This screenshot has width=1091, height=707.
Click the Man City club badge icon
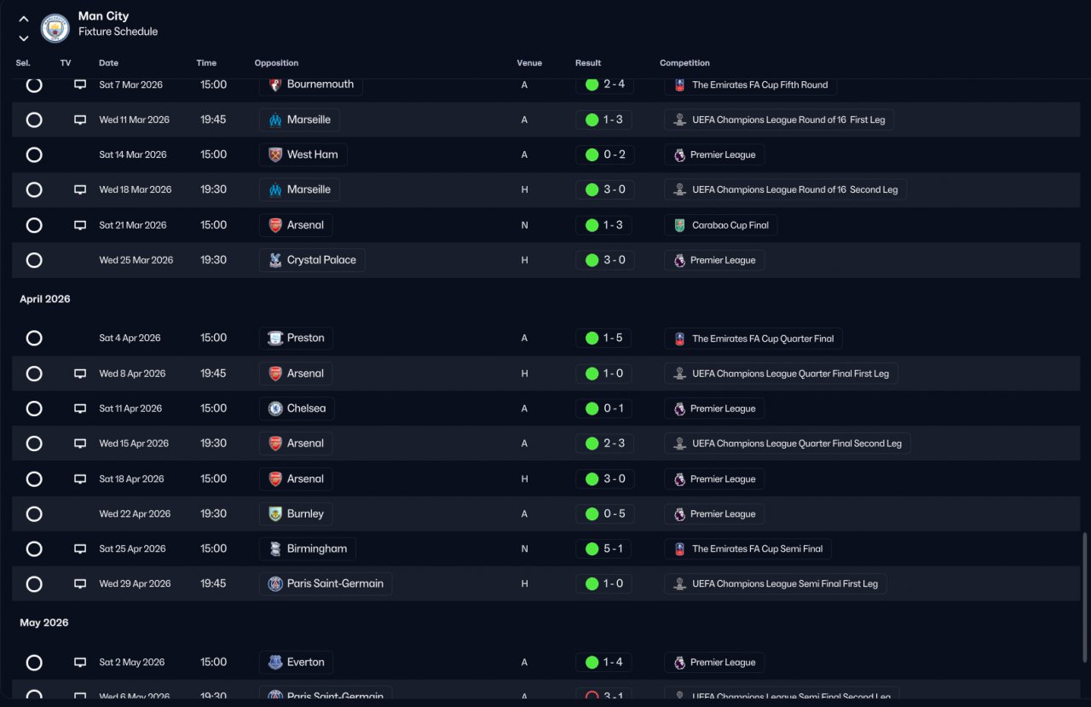coord(55,28)
